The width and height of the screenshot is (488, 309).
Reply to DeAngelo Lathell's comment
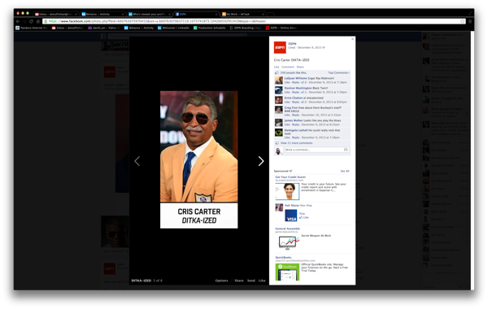(x=295, y=137)
